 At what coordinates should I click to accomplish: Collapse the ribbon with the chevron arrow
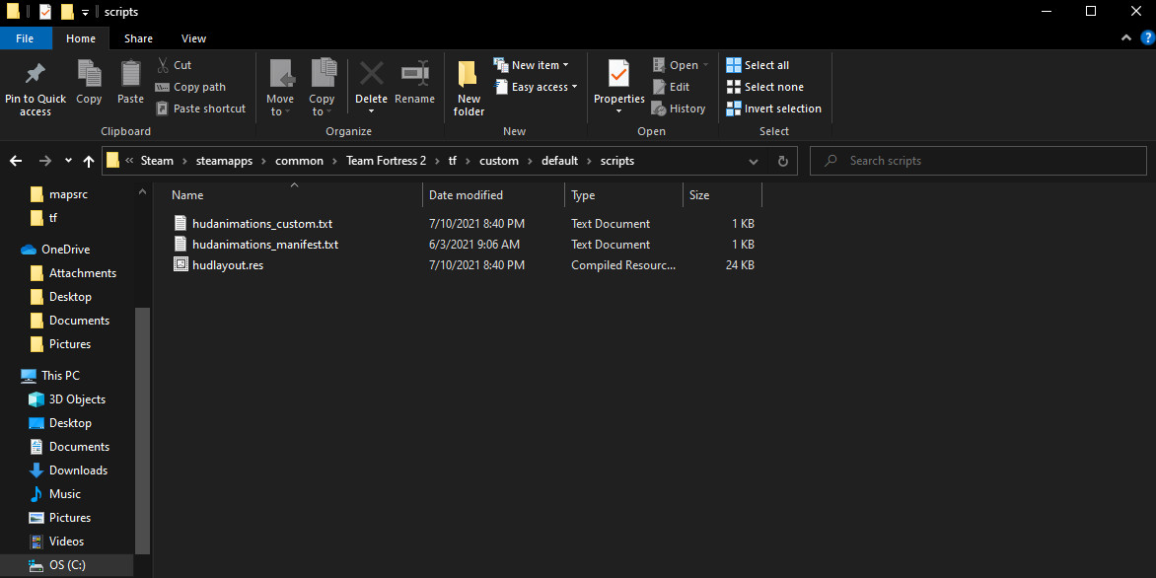coord(1126,37)
